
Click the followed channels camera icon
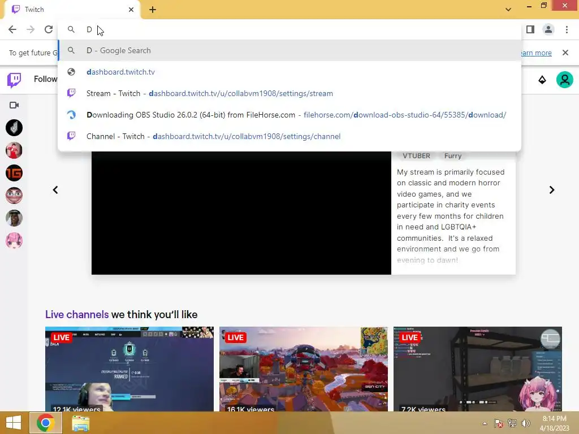(x=14, y=105)
